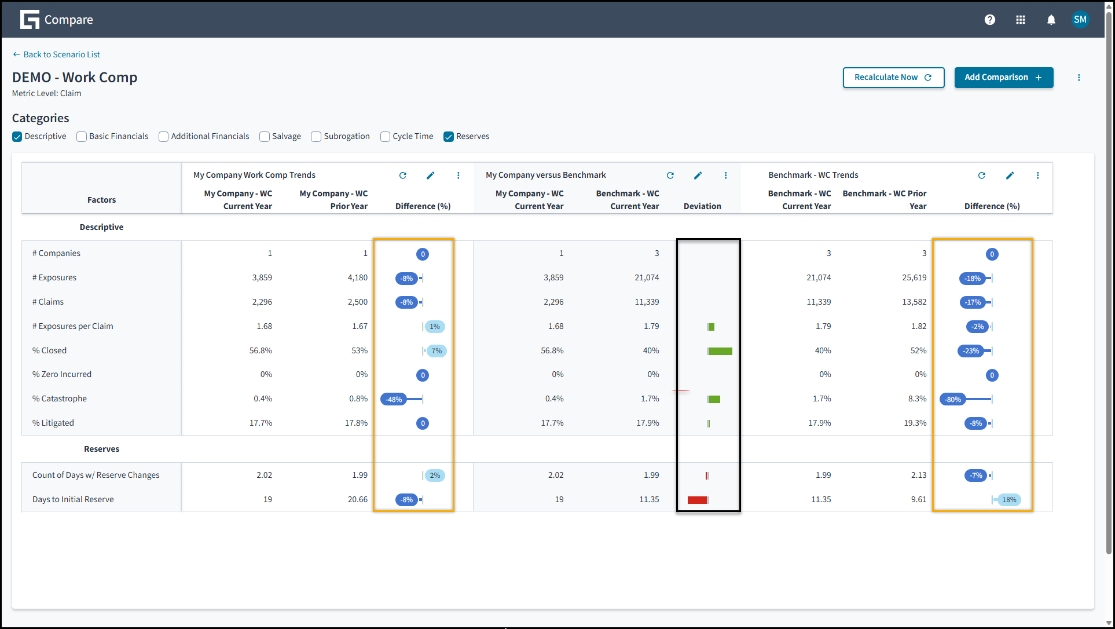Open the help question mark icon
Screen dimensions: 1115x629
[989, 20]
